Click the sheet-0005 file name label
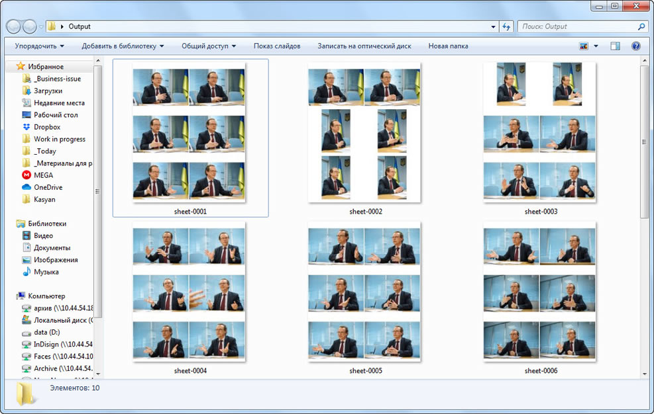Image resolution: width=654 pixels, height=414 pixels. pyautogui.click(x=366, y=371)
